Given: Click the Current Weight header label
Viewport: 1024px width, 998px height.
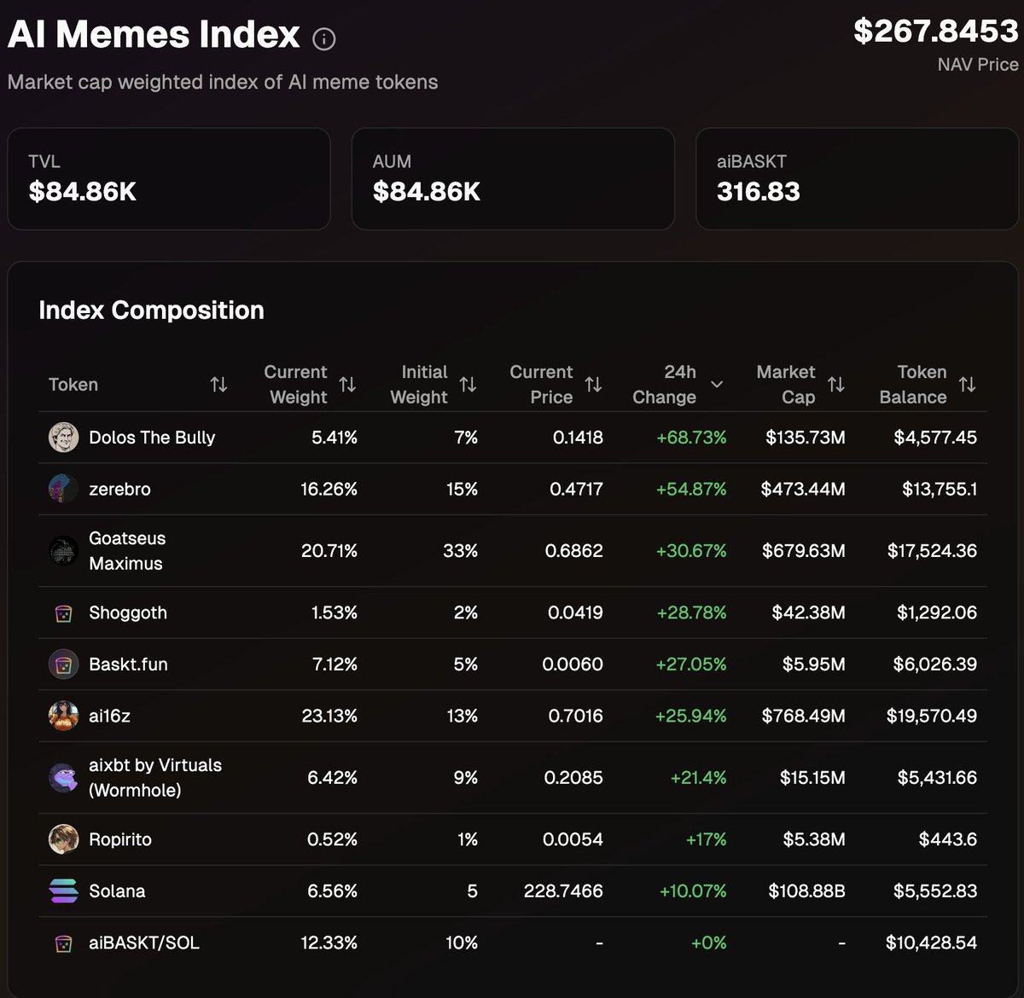Looking at the screenshot, I should (x=296, y=385).
